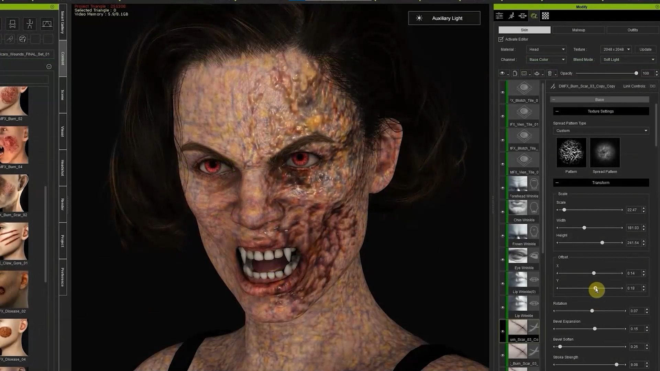
Task: Select the Burn_Scar_02 content thumbnail
Action: point(14,193)
